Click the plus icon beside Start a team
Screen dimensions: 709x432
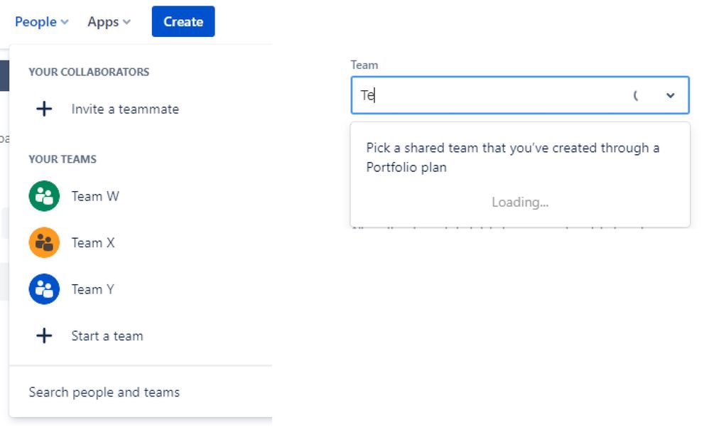pyautogui.click(x=44, y=335)
